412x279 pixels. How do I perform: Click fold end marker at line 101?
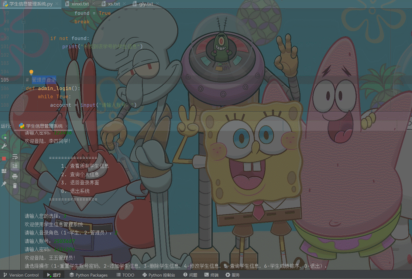pos(23,46)
